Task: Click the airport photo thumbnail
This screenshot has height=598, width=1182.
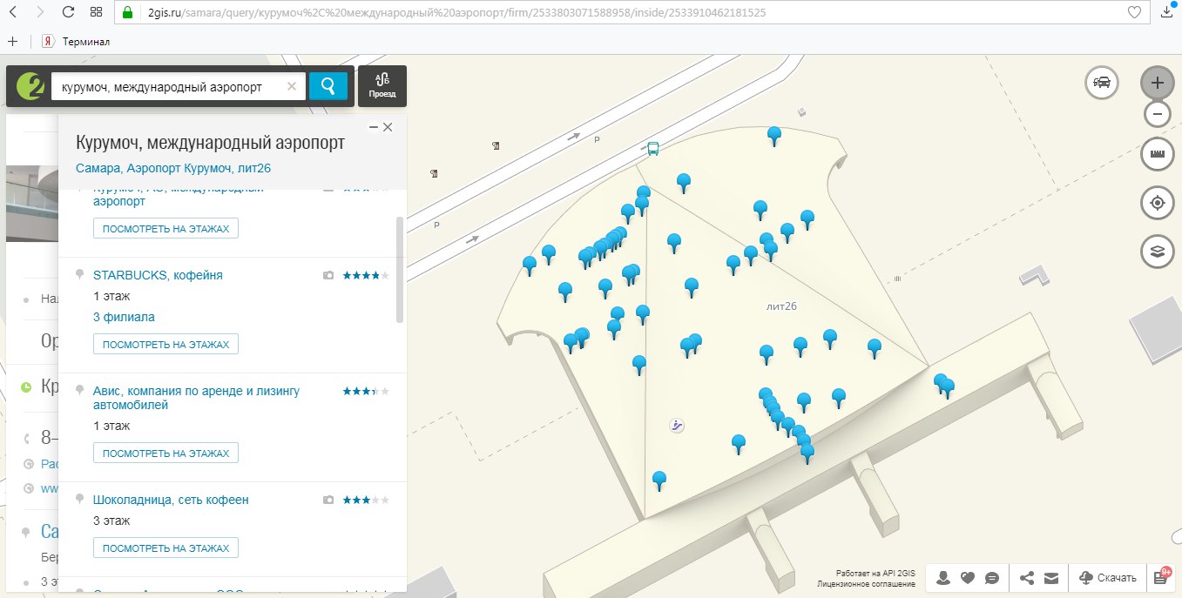Action: [x=31, y=203]
